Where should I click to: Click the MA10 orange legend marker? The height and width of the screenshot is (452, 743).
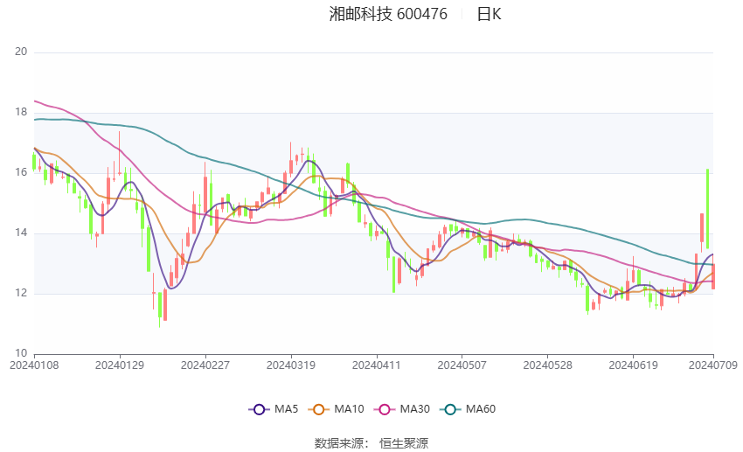coord(319,409)
